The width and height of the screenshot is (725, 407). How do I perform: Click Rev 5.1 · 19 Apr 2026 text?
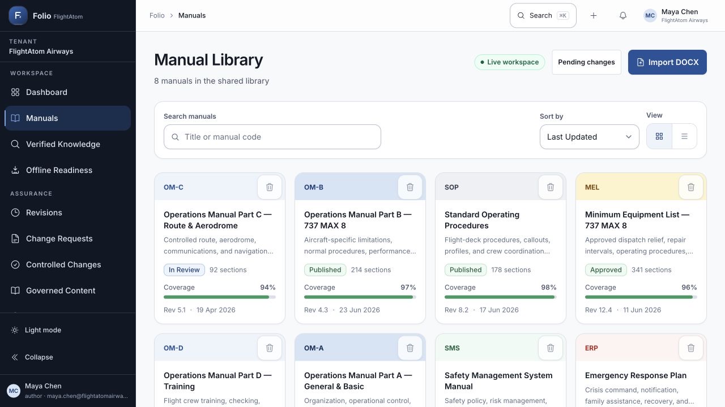pos(199,310)
